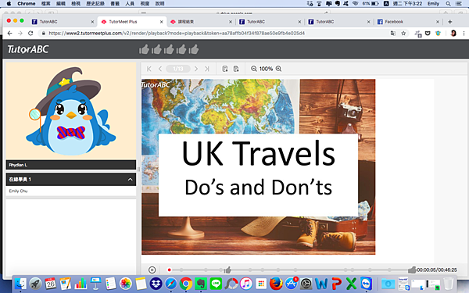Open Photos app from the Dock
Image resolution: width=469 pixels, height=293 pixels.
click(126, 284)
